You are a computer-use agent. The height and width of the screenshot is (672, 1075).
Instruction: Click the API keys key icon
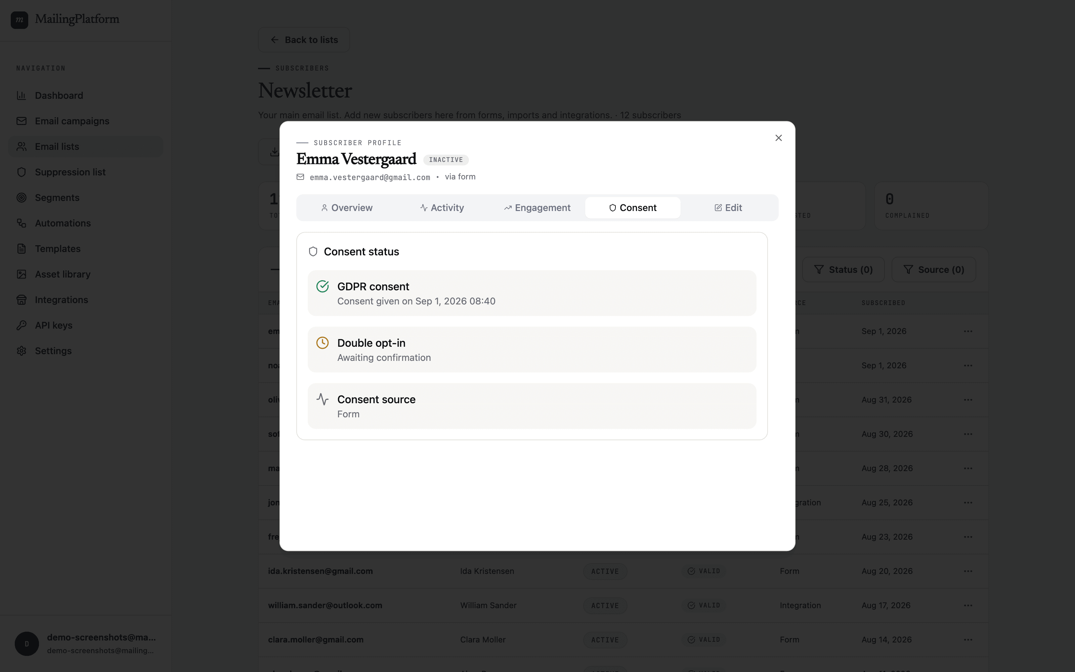tap(21, 325)
